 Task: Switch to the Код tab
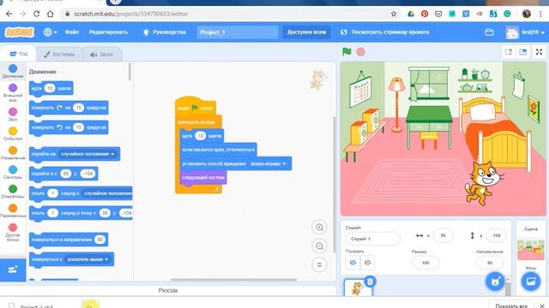click(19, 53)
